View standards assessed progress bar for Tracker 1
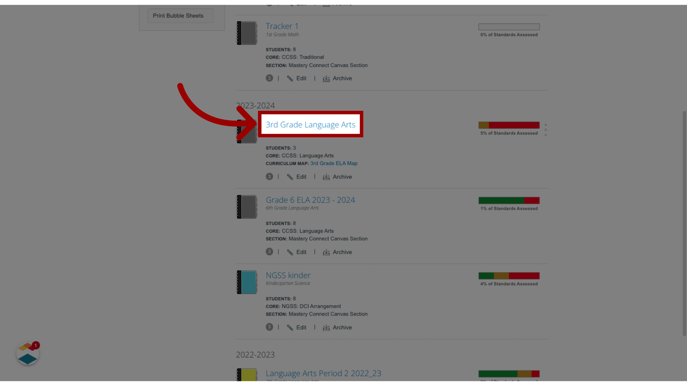The image size is (687, 386). [x=509, y=26]
